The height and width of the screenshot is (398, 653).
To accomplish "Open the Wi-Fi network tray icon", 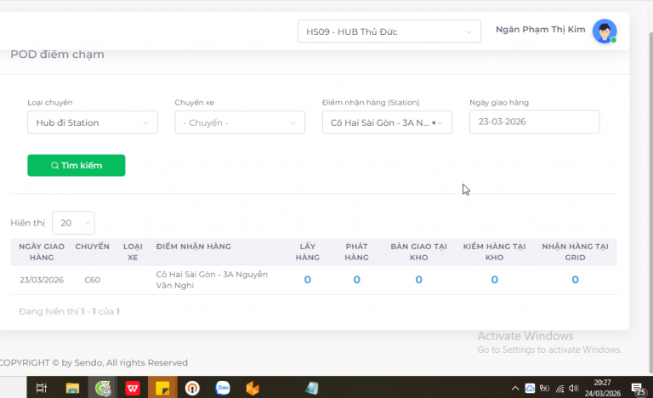I will point(559,389).
